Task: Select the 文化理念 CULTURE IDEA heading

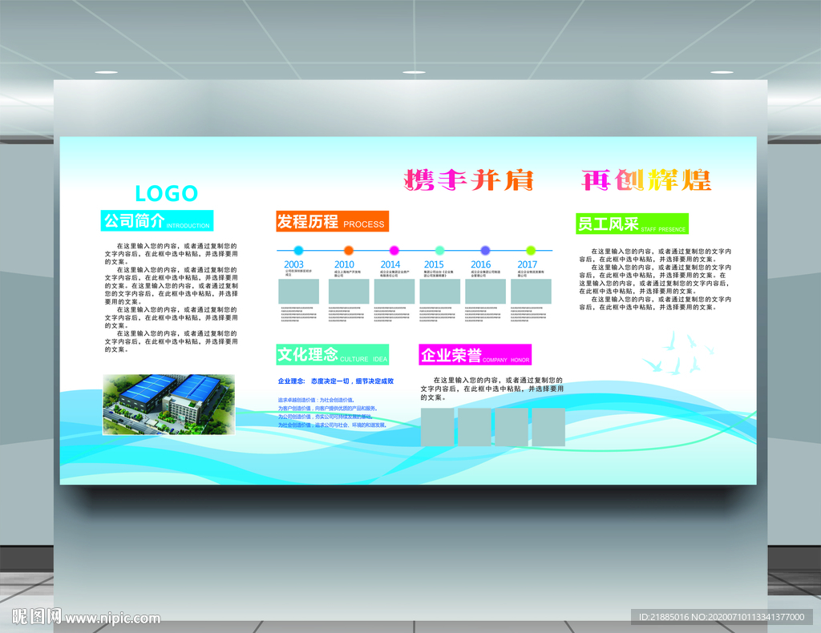Action: pyautogui.click(x=333, y=354)
